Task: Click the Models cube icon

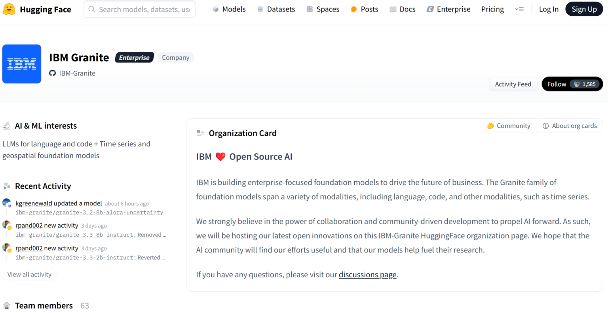Action: coord(215,9)
